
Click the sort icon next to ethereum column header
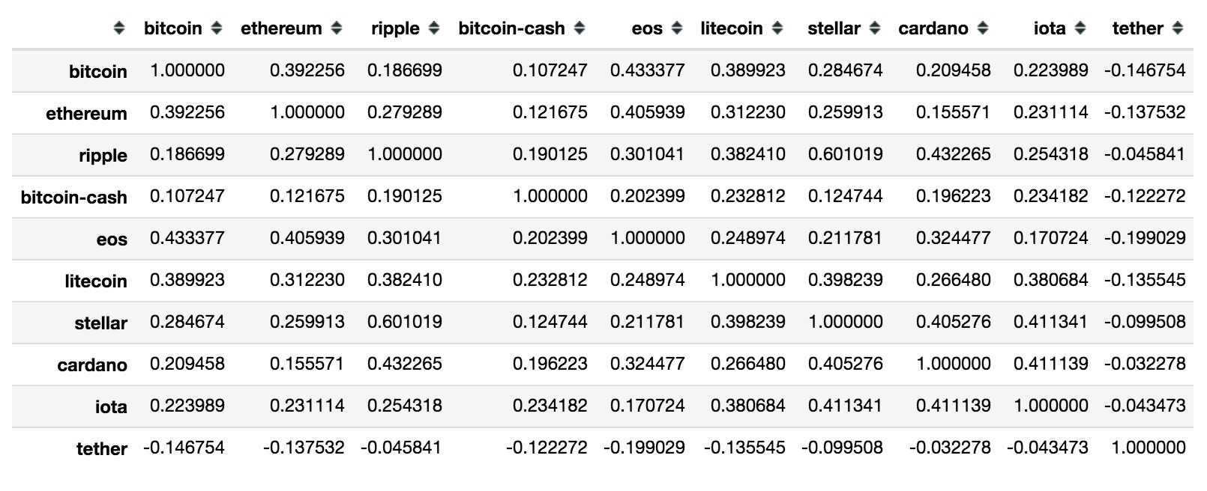click(x=337, y=28)
